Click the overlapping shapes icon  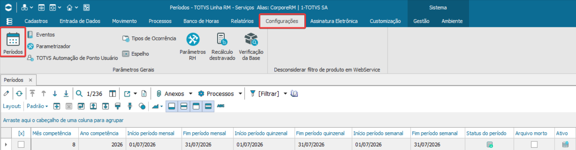point(142,106)
